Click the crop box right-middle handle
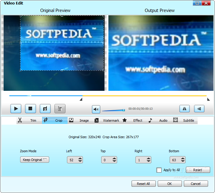This screenshot has height=193, width=215. click(x=103, y=43)
